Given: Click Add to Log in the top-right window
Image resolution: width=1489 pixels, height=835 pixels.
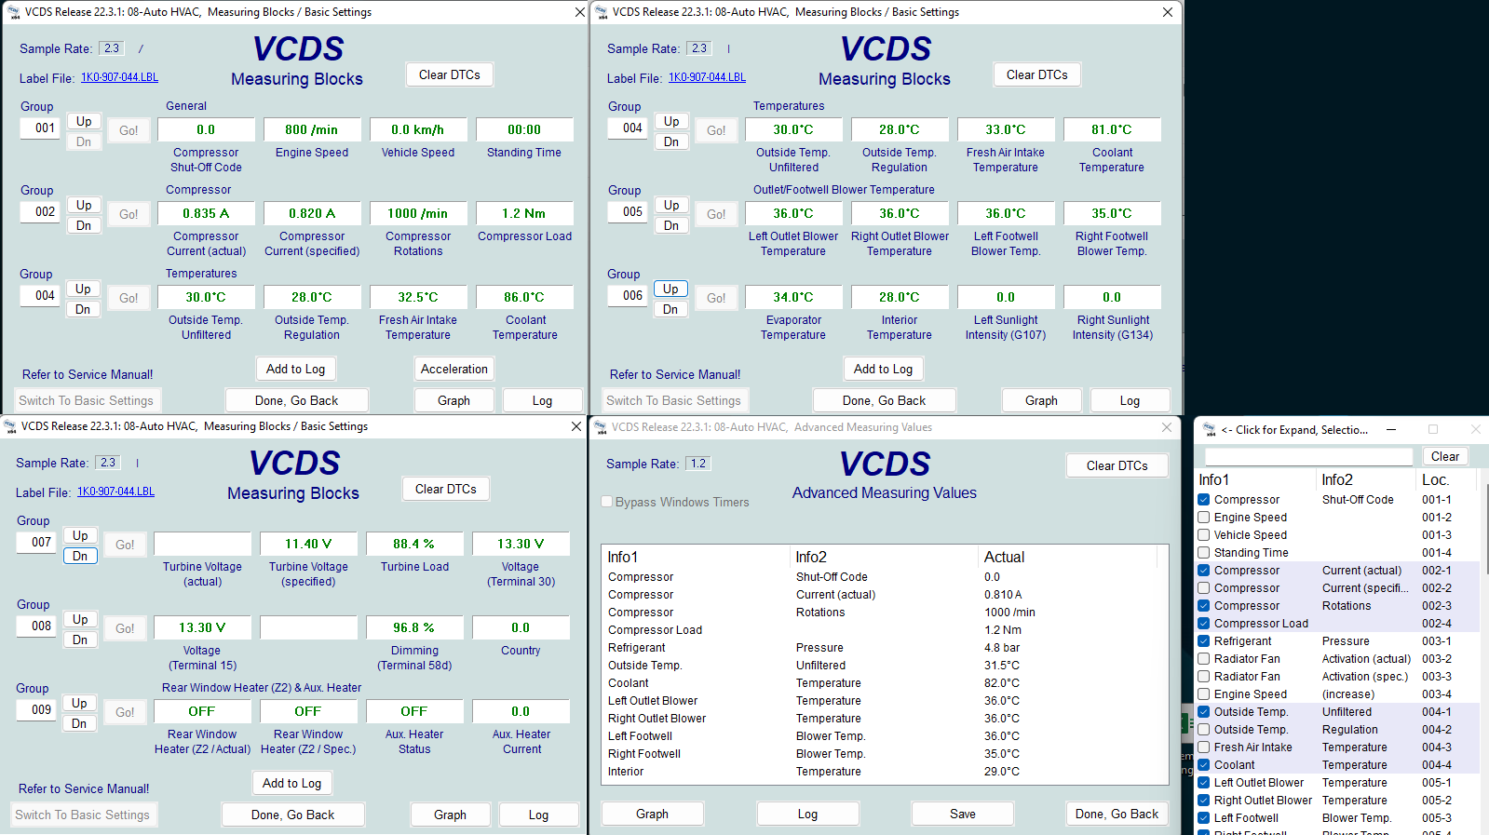Looking at the screenshot, I should pos(884,369).
